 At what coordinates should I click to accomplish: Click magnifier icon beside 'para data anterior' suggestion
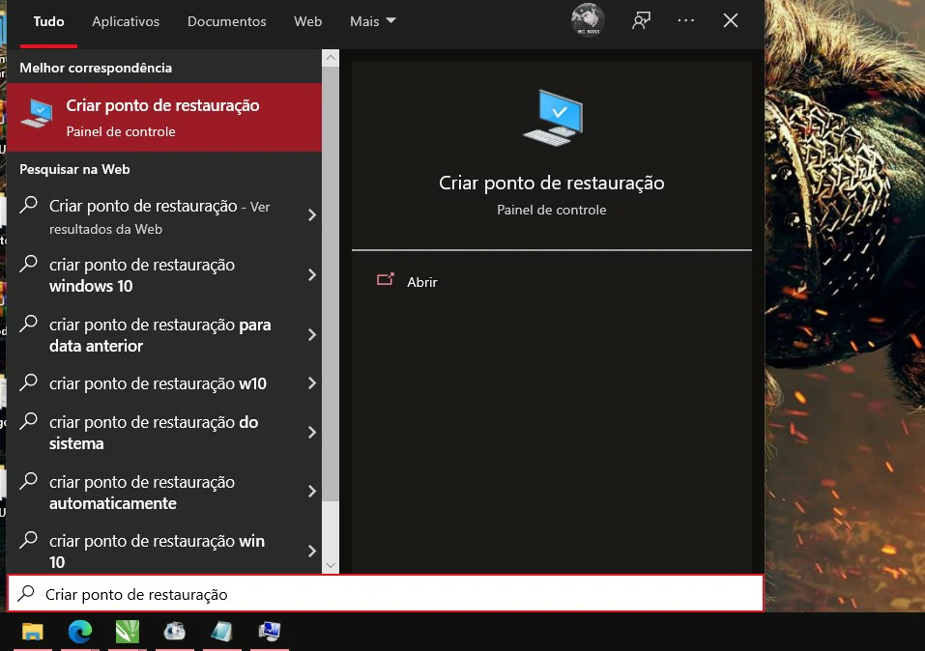pos(28,324)
